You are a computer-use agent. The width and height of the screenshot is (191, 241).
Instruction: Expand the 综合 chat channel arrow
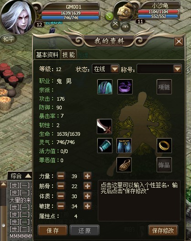(x=28, y=176)
